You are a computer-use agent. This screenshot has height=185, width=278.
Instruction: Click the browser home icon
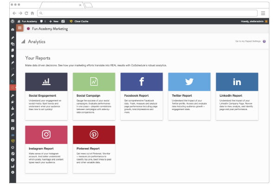(32, 13)
